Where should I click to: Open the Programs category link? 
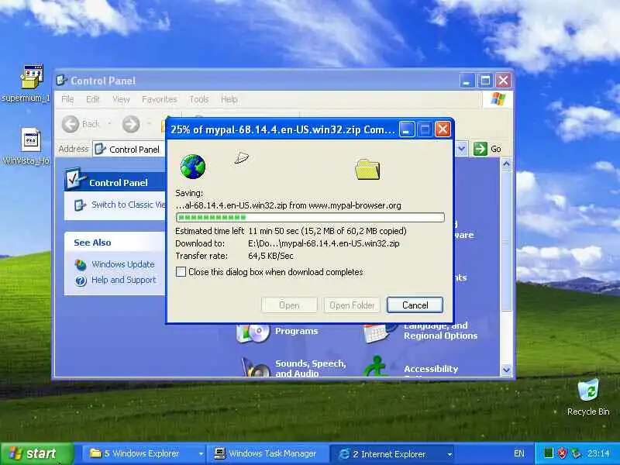[x=297, y=332]
